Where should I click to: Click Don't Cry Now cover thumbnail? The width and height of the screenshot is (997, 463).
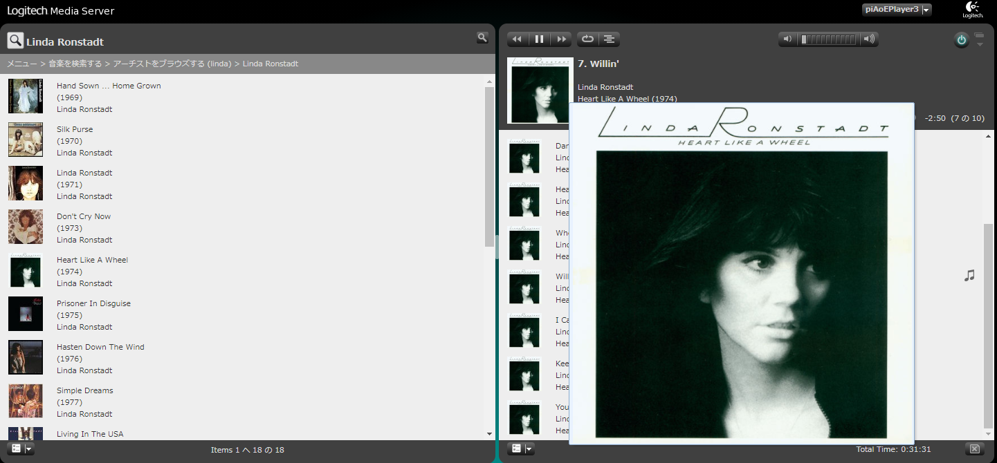pos(26,227)
